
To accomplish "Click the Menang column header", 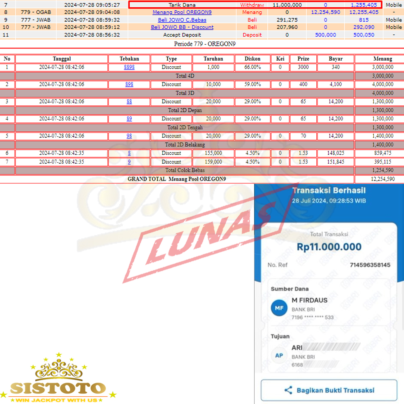I will (379, 59).
